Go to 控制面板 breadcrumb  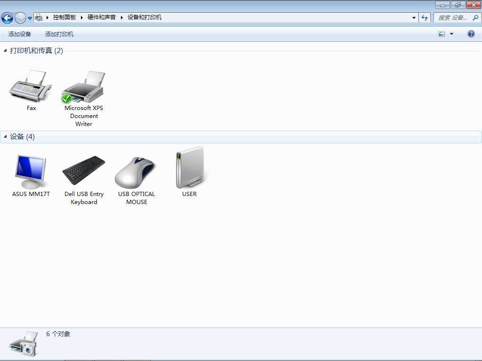tap(64, 17)
